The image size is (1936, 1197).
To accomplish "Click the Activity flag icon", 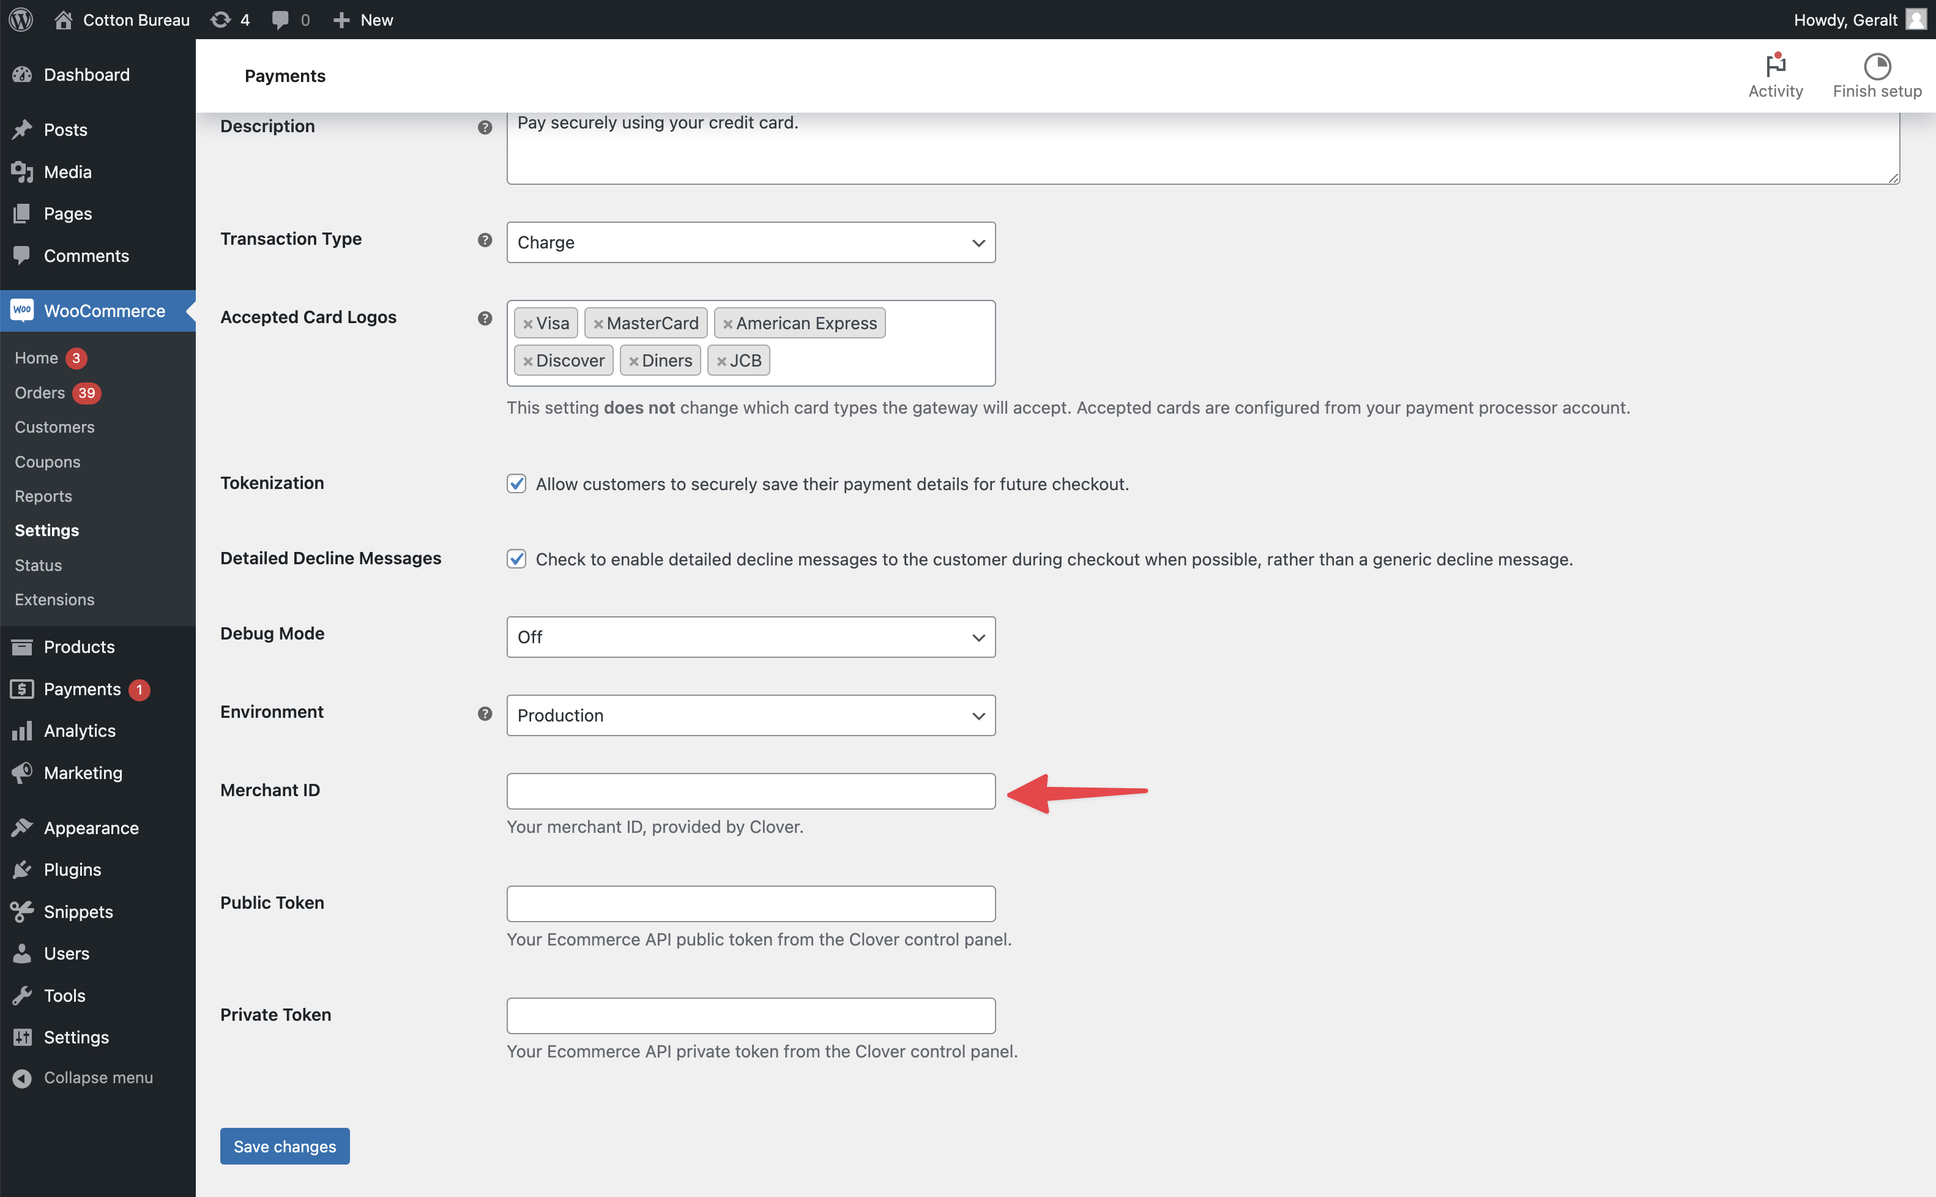I will pyautogui.click(x=1774, y=67).
